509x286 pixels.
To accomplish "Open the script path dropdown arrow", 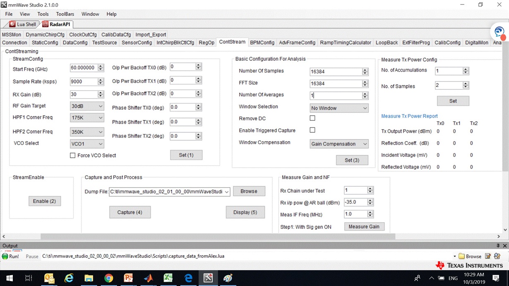I will [454, 256].
